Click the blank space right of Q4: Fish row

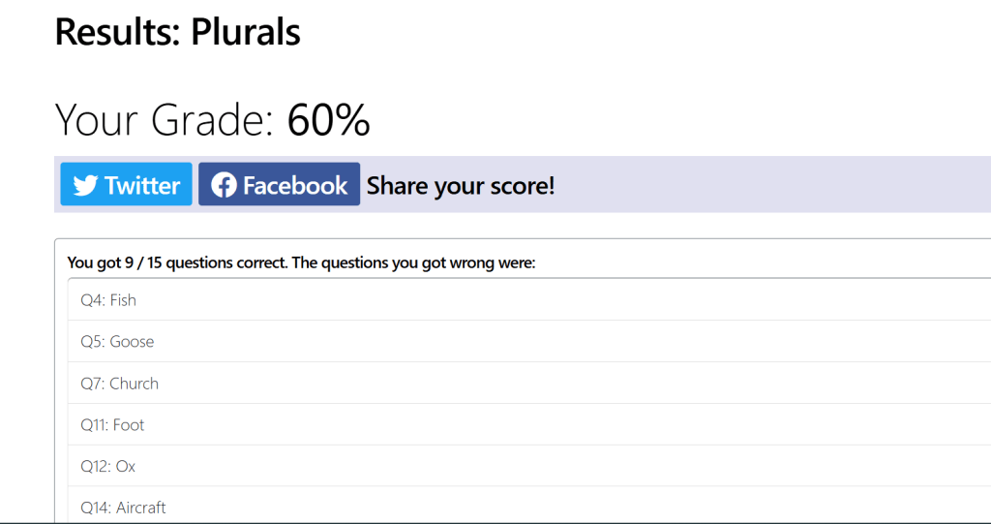pyautogui.click(x=581, y=300)
